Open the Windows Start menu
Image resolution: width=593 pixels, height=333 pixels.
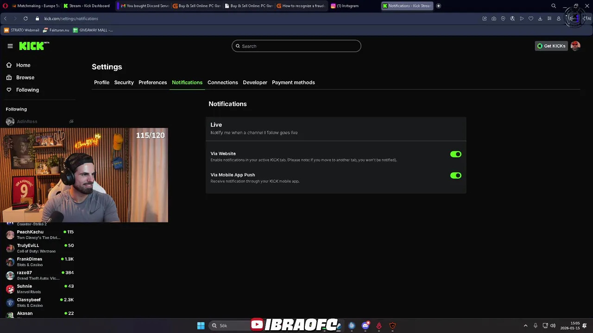point(201,326)
